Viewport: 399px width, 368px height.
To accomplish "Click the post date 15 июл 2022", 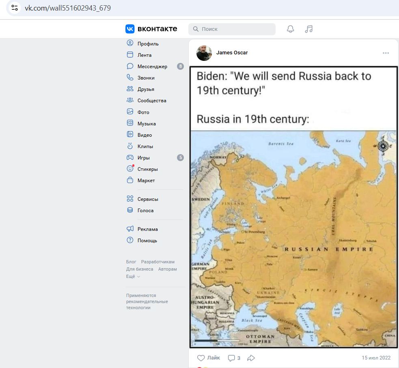I will click(x=376, y=358).
